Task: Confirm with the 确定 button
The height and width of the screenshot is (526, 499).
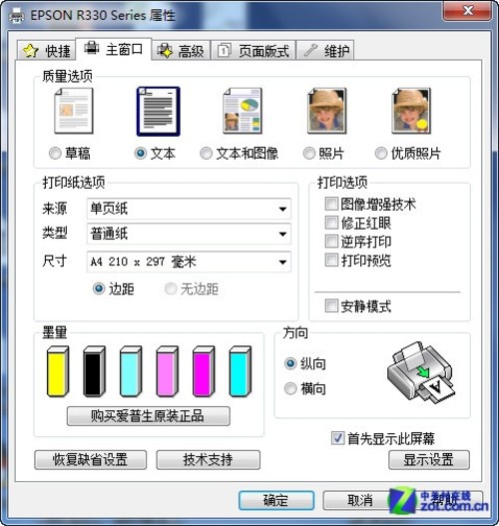Action: click(x=276, y=500)
